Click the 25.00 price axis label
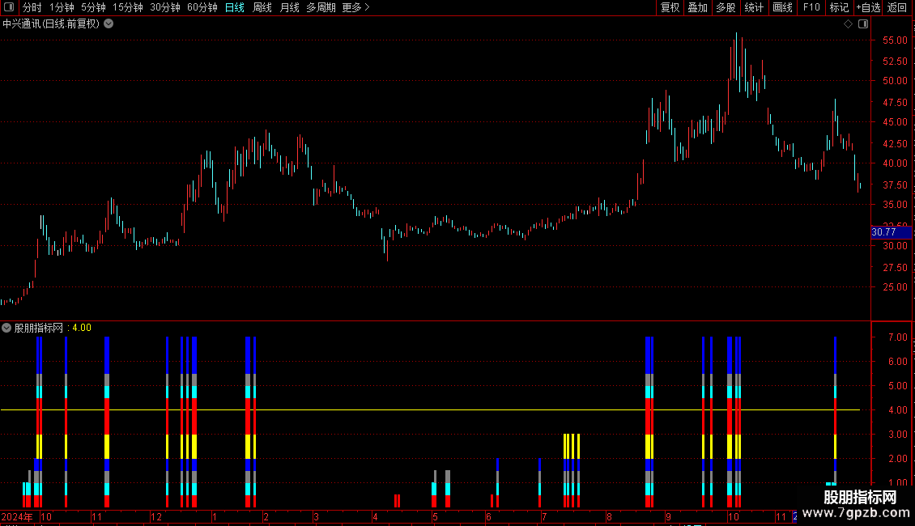The height and width of the screenshot is (526, 915). click(x=895, y=287)
